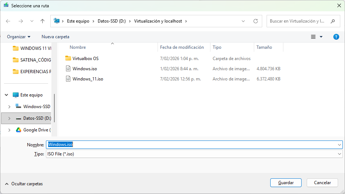This screenshot has width=345, height=194.
Task: Select Este equipo in sidebar
Action: 31,95
